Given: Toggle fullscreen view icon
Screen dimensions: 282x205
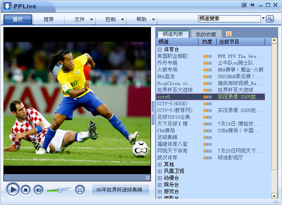Looking at the screenshot, I should [80, 190].
